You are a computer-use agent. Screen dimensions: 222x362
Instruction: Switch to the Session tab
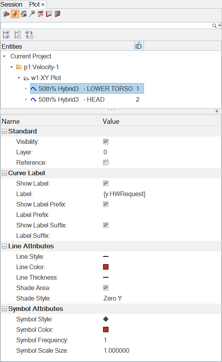click(12, 4)
